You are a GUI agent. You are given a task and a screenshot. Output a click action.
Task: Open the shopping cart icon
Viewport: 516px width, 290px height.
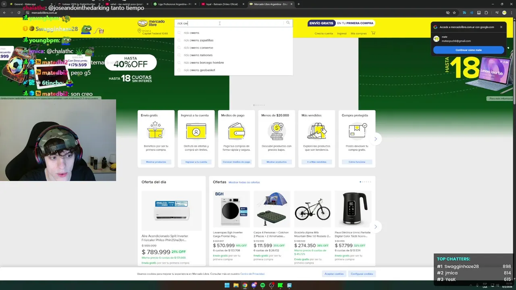coord(373,33)
